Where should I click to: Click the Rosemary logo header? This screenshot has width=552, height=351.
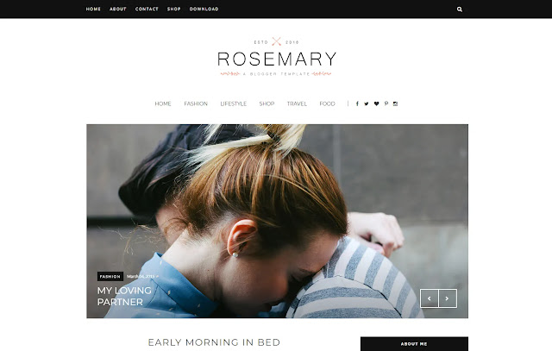click(x=277, y=57)
